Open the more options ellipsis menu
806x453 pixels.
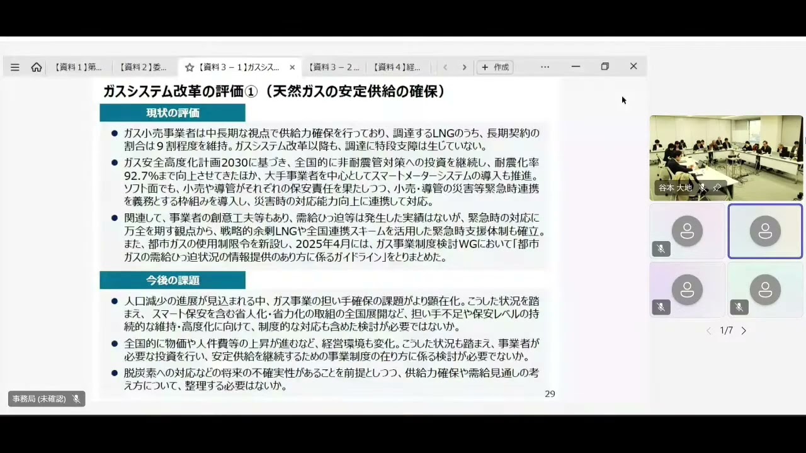tap(545, 67)
